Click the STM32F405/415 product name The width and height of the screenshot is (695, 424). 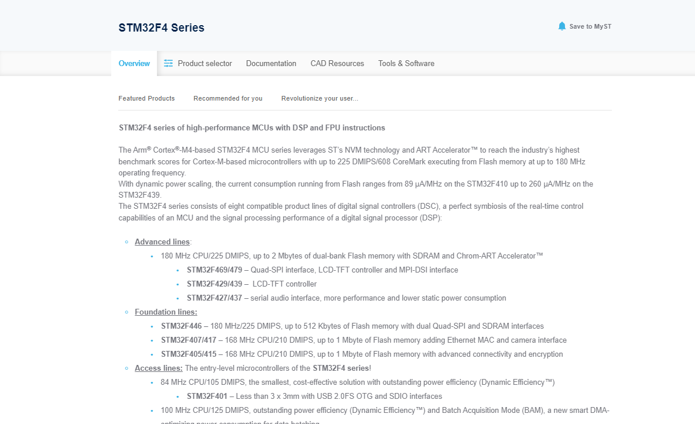[x=189, y=354]
